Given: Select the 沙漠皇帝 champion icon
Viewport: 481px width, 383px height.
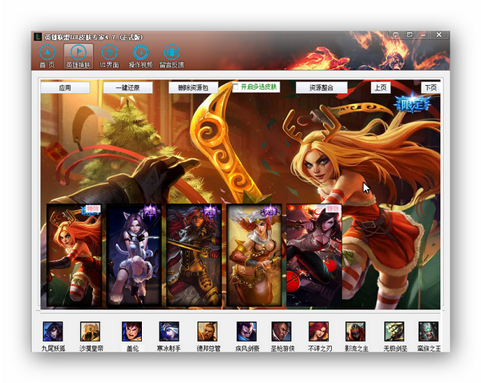Looking at the screenshot, I should (90, 332).
